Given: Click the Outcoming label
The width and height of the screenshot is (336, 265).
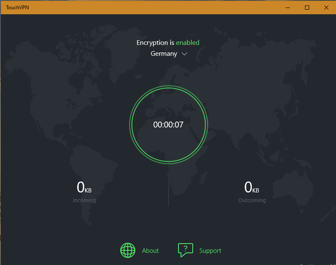Looking at the screenshot, I should coord(252,200).
